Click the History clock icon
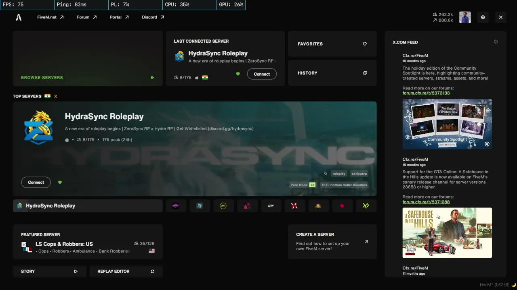This screenshot has width=517, height=290. [365, 73]
